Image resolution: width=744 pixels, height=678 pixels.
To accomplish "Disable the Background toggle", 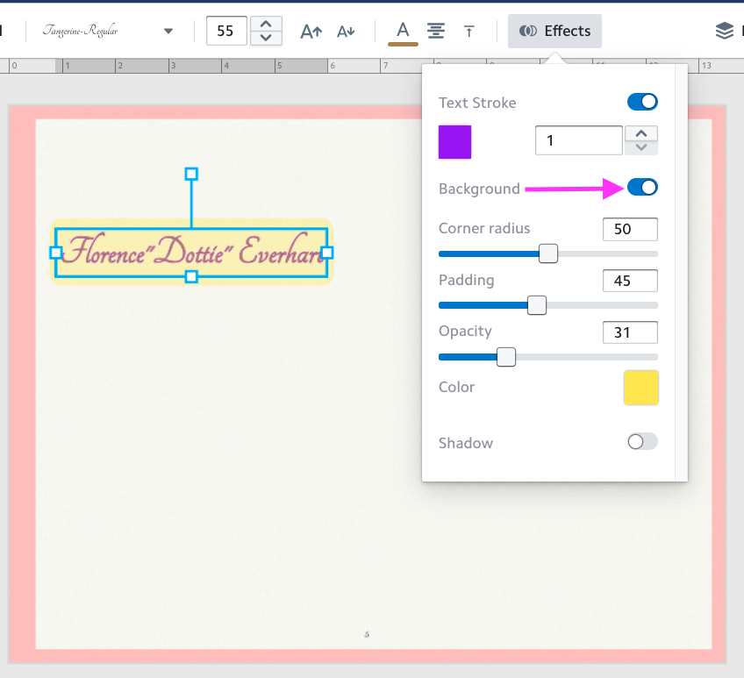I will click(x=642, y=187).
